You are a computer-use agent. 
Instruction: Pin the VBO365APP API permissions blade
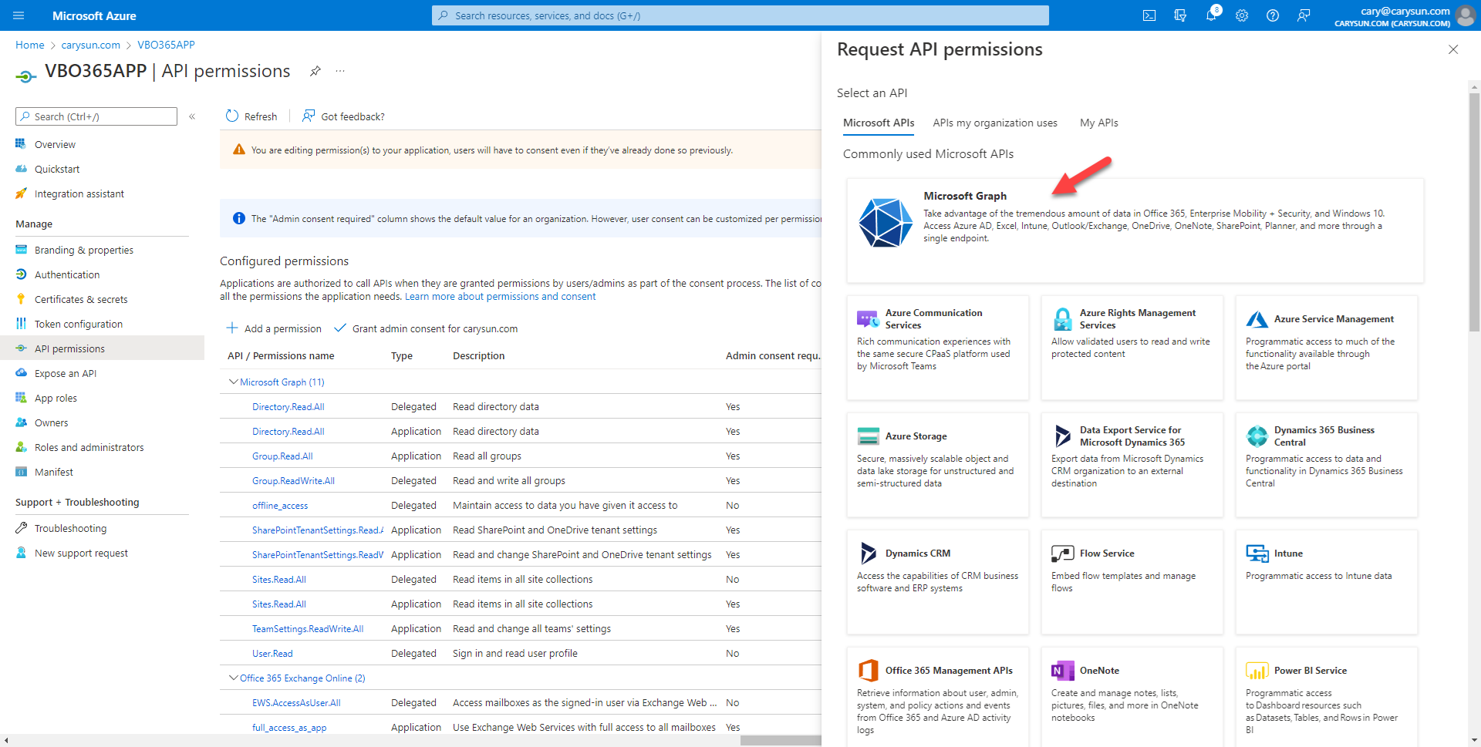point(315,71)
